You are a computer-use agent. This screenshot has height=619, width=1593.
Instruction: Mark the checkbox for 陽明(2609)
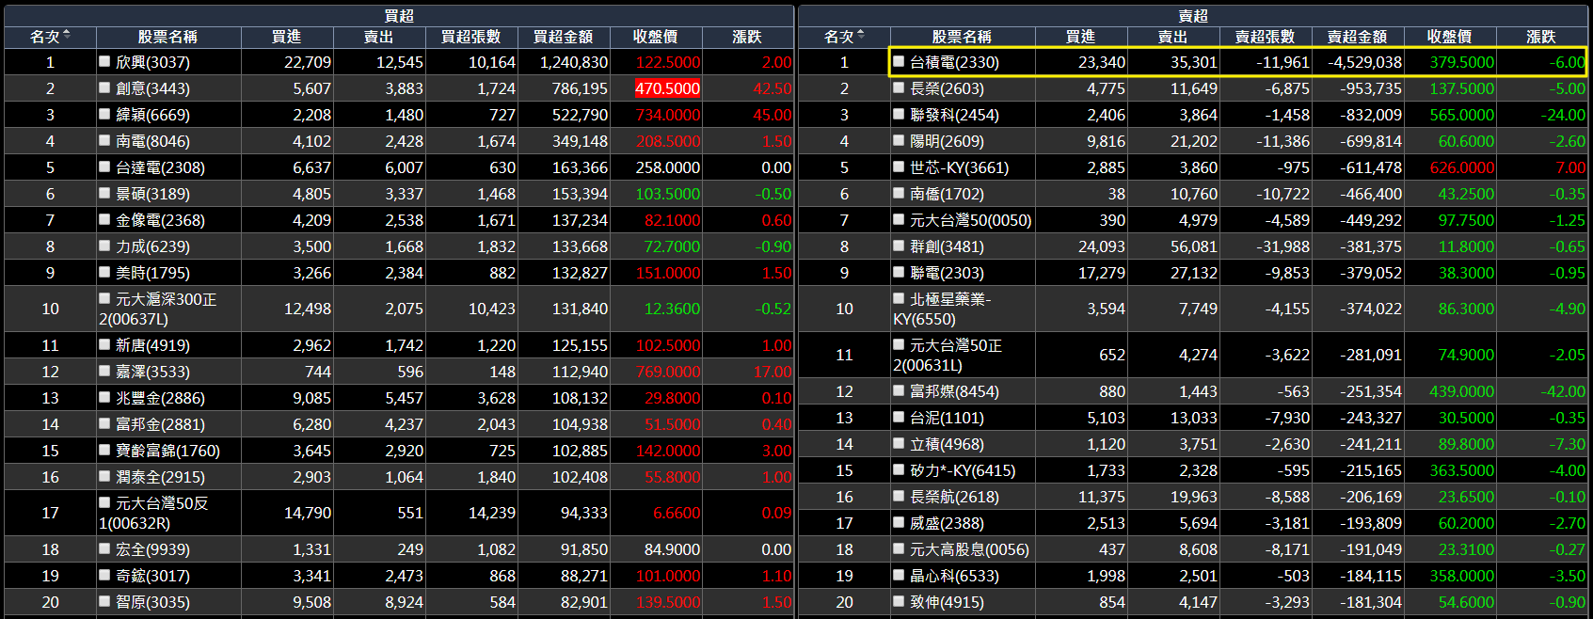coord(900,140)
